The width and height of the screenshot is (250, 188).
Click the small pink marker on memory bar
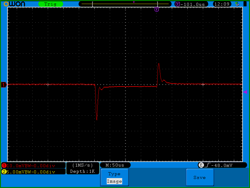coord(134,2)
